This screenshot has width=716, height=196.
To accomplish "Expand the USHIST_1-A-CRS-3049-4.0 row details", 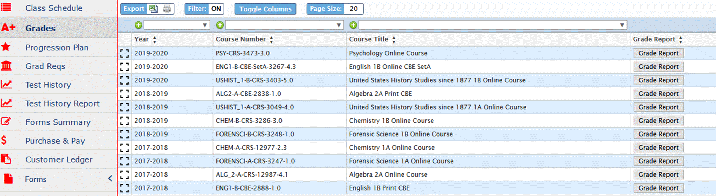I will [125, 107].
